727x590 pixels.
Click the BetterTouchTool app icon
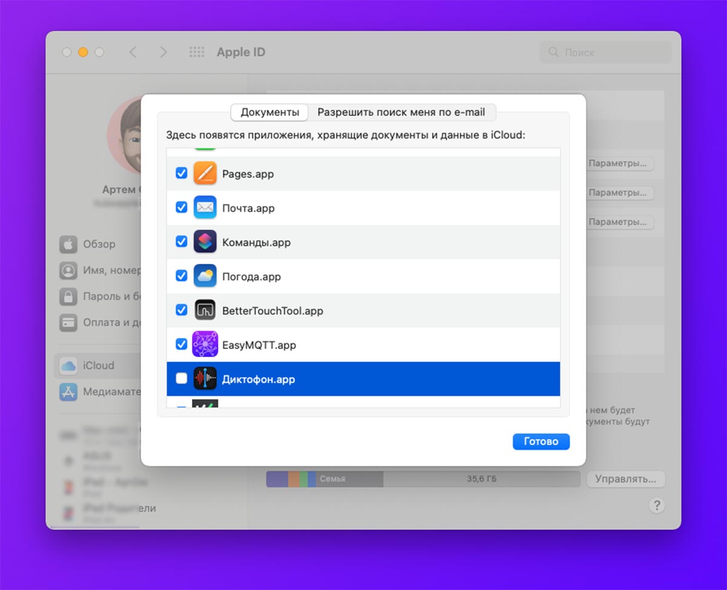[x=205, y=310]
